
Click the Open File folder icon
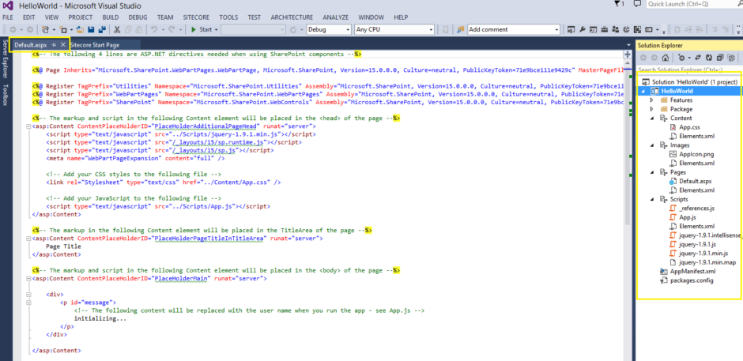pos(81,30)
